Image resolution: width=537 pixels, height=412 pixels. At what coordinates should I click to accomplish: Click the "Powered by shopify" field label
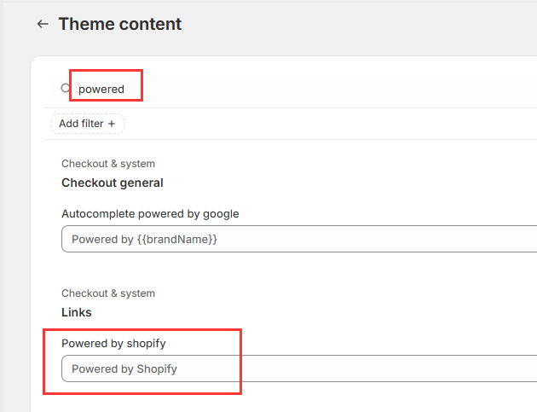tap(113, 343)
